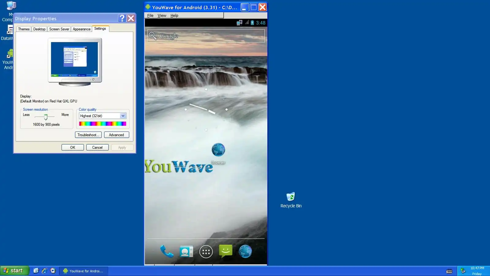Switch to the Appearance tab
This screenshot has height=276, width=490.
click(x=81, y=29)
